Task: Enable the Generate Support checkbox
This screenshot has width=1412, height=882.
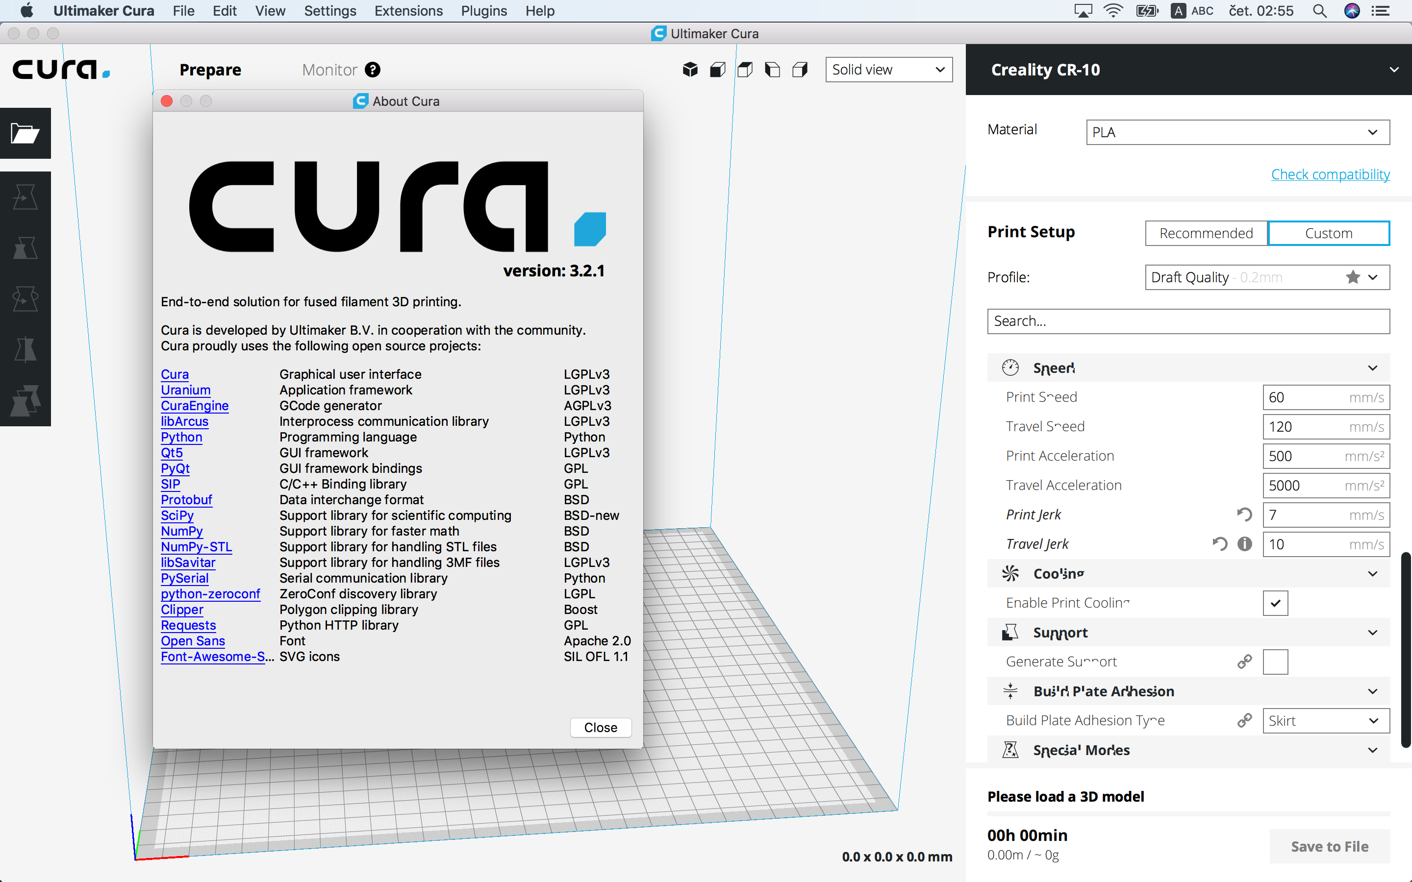Action: 1275,661
